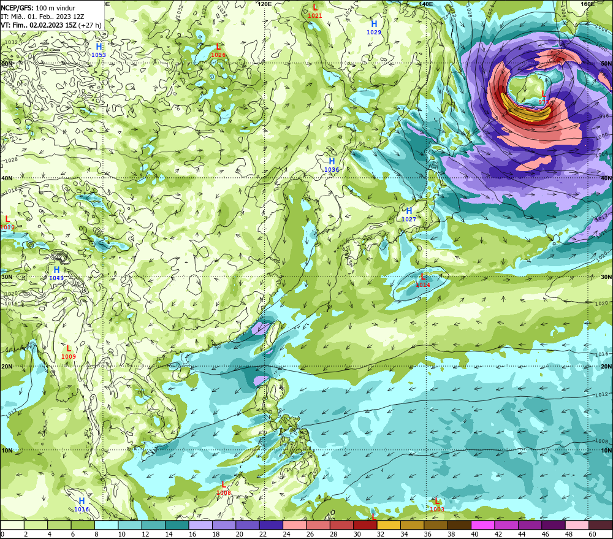Click the H 1027 high over Japan
613x539 pixels.
(409, 215)
